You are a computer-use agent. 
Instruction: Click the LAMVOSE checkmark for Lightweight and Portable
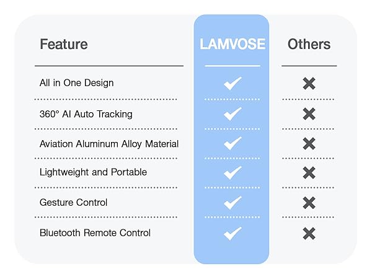tap(232, 173)
